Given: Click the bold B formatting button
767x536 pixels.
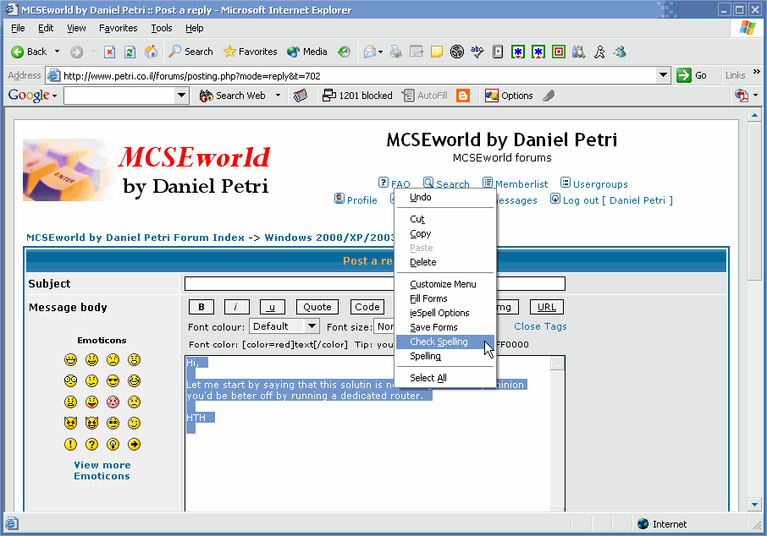Looking at the screenshot, I should click(201, 307).
